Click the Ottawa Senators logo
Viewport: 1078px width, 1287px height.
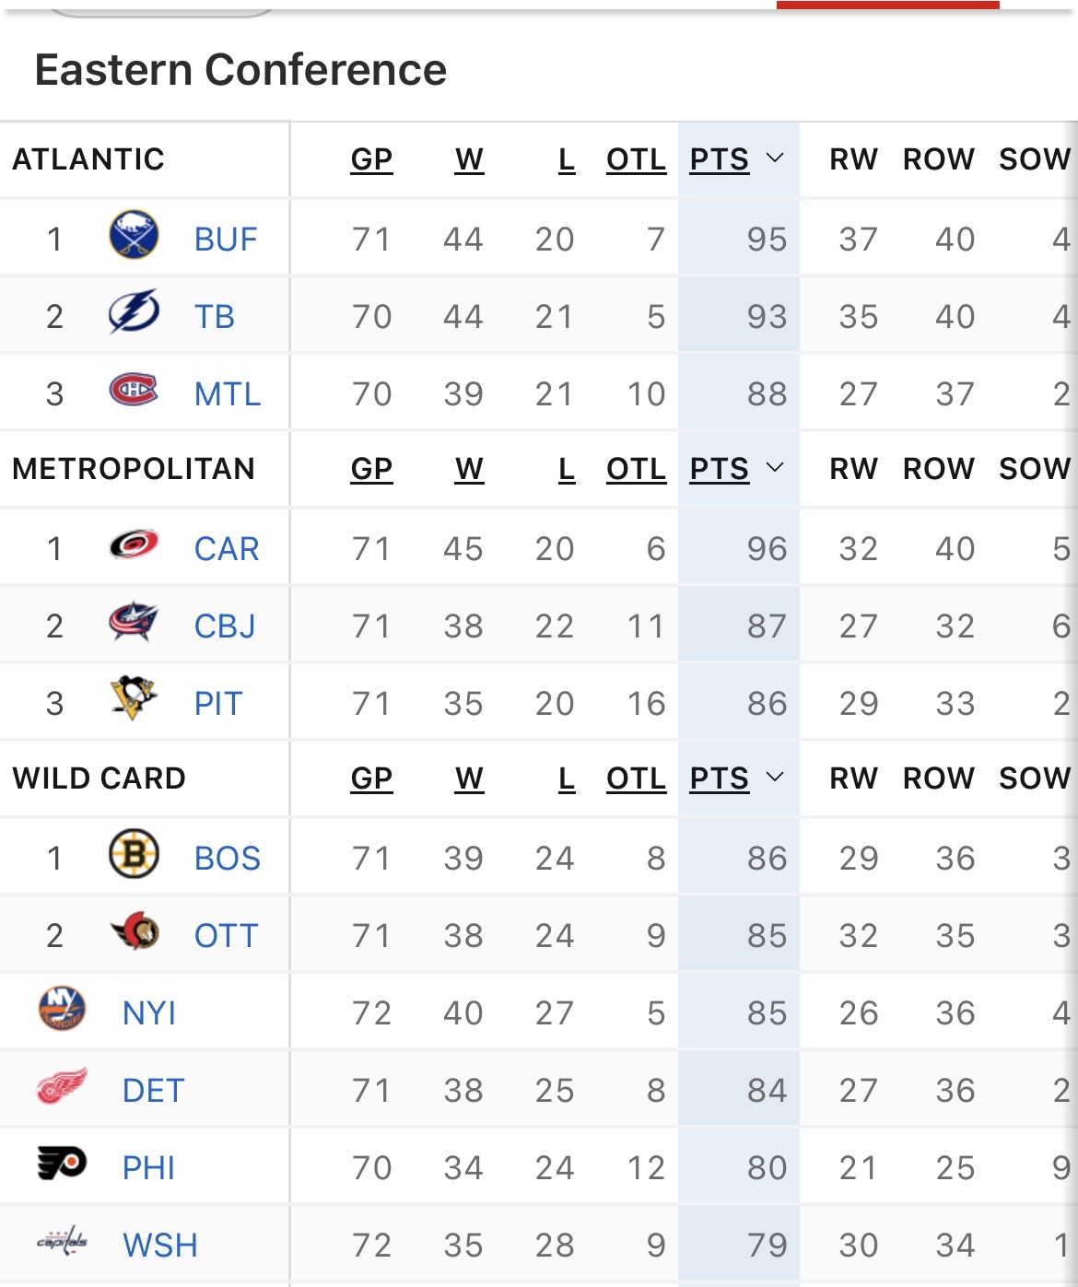pyautogui.click(x=134, y=932)
